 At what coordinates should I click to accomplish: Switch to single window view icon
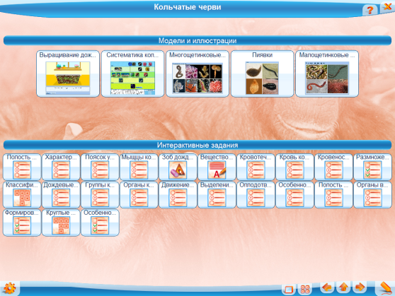point(289,289)
